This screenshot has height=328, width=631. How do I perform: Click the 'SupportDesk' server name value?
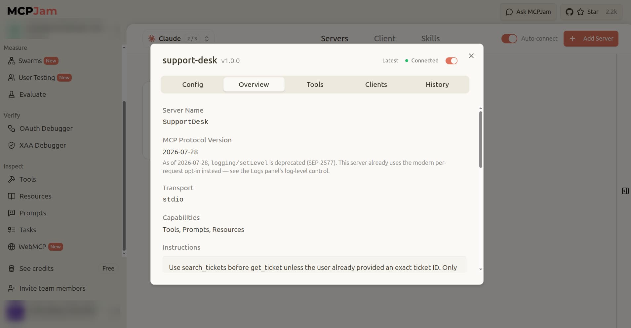(185, 122)
